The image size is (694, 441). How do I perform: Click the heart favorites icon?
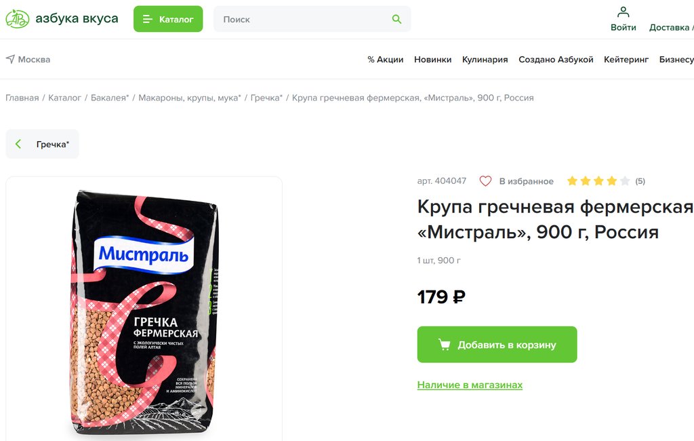[x=485, y=181]
